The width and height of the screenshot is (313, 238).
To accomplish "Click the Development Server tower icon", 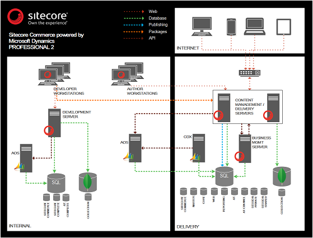I will [54, 123].
